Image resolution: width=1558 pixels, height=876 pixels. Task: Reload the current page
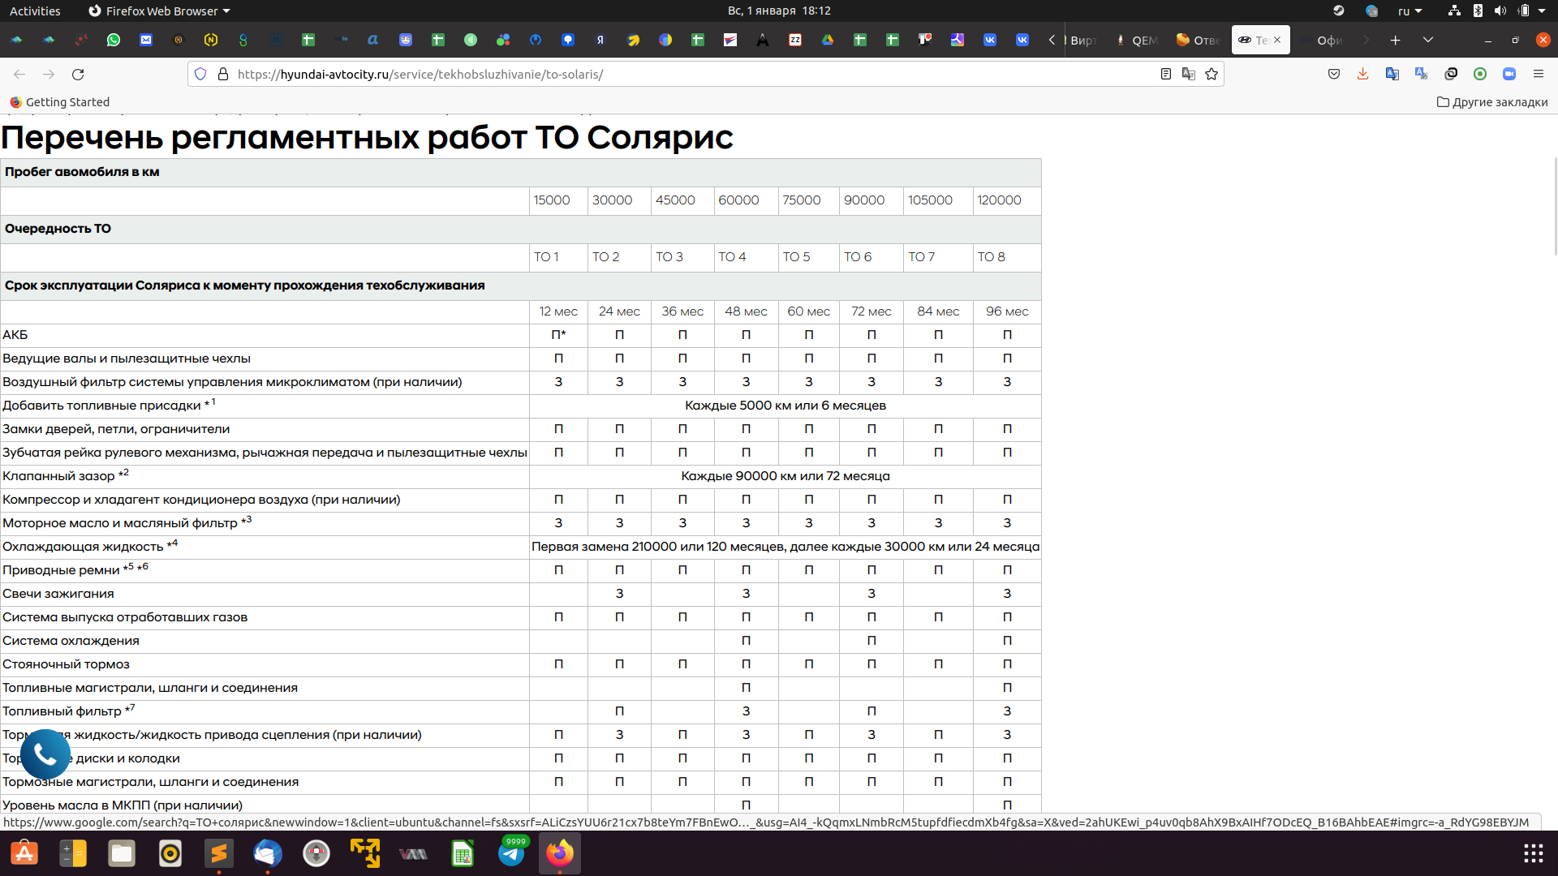click(78, 74)
